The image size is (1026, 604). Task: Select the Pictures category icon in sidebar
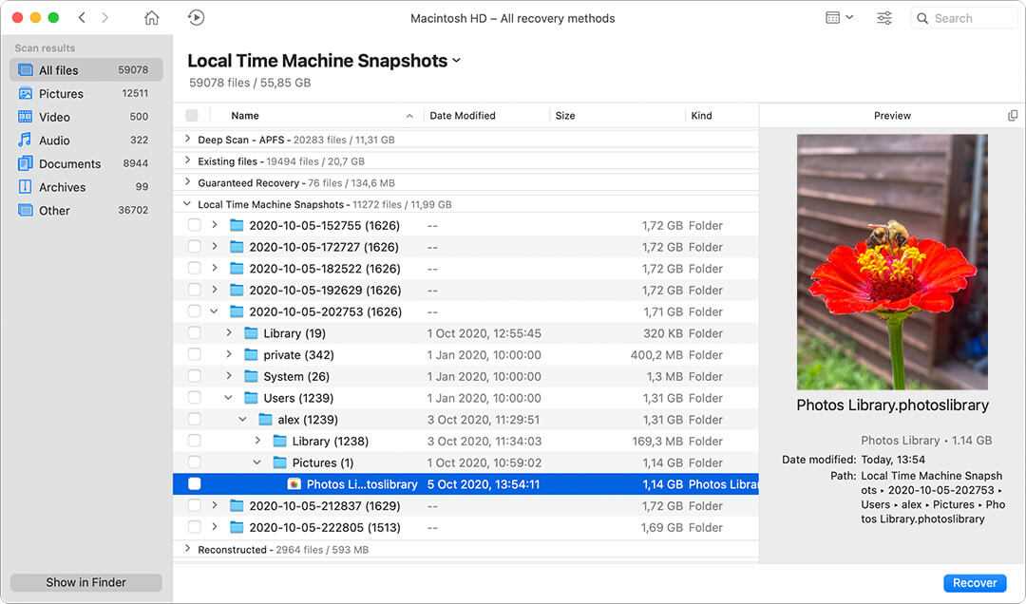(x=24, y=93)
